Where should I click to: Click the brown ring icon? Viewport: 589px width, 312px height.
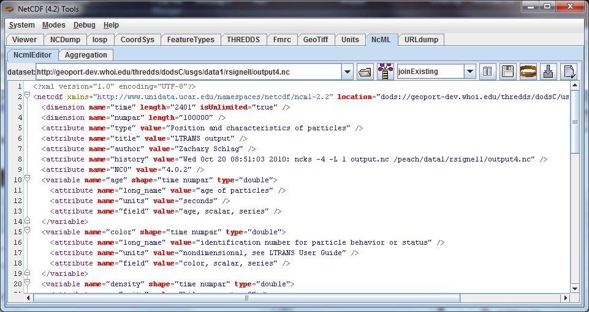tap(528, 72)
